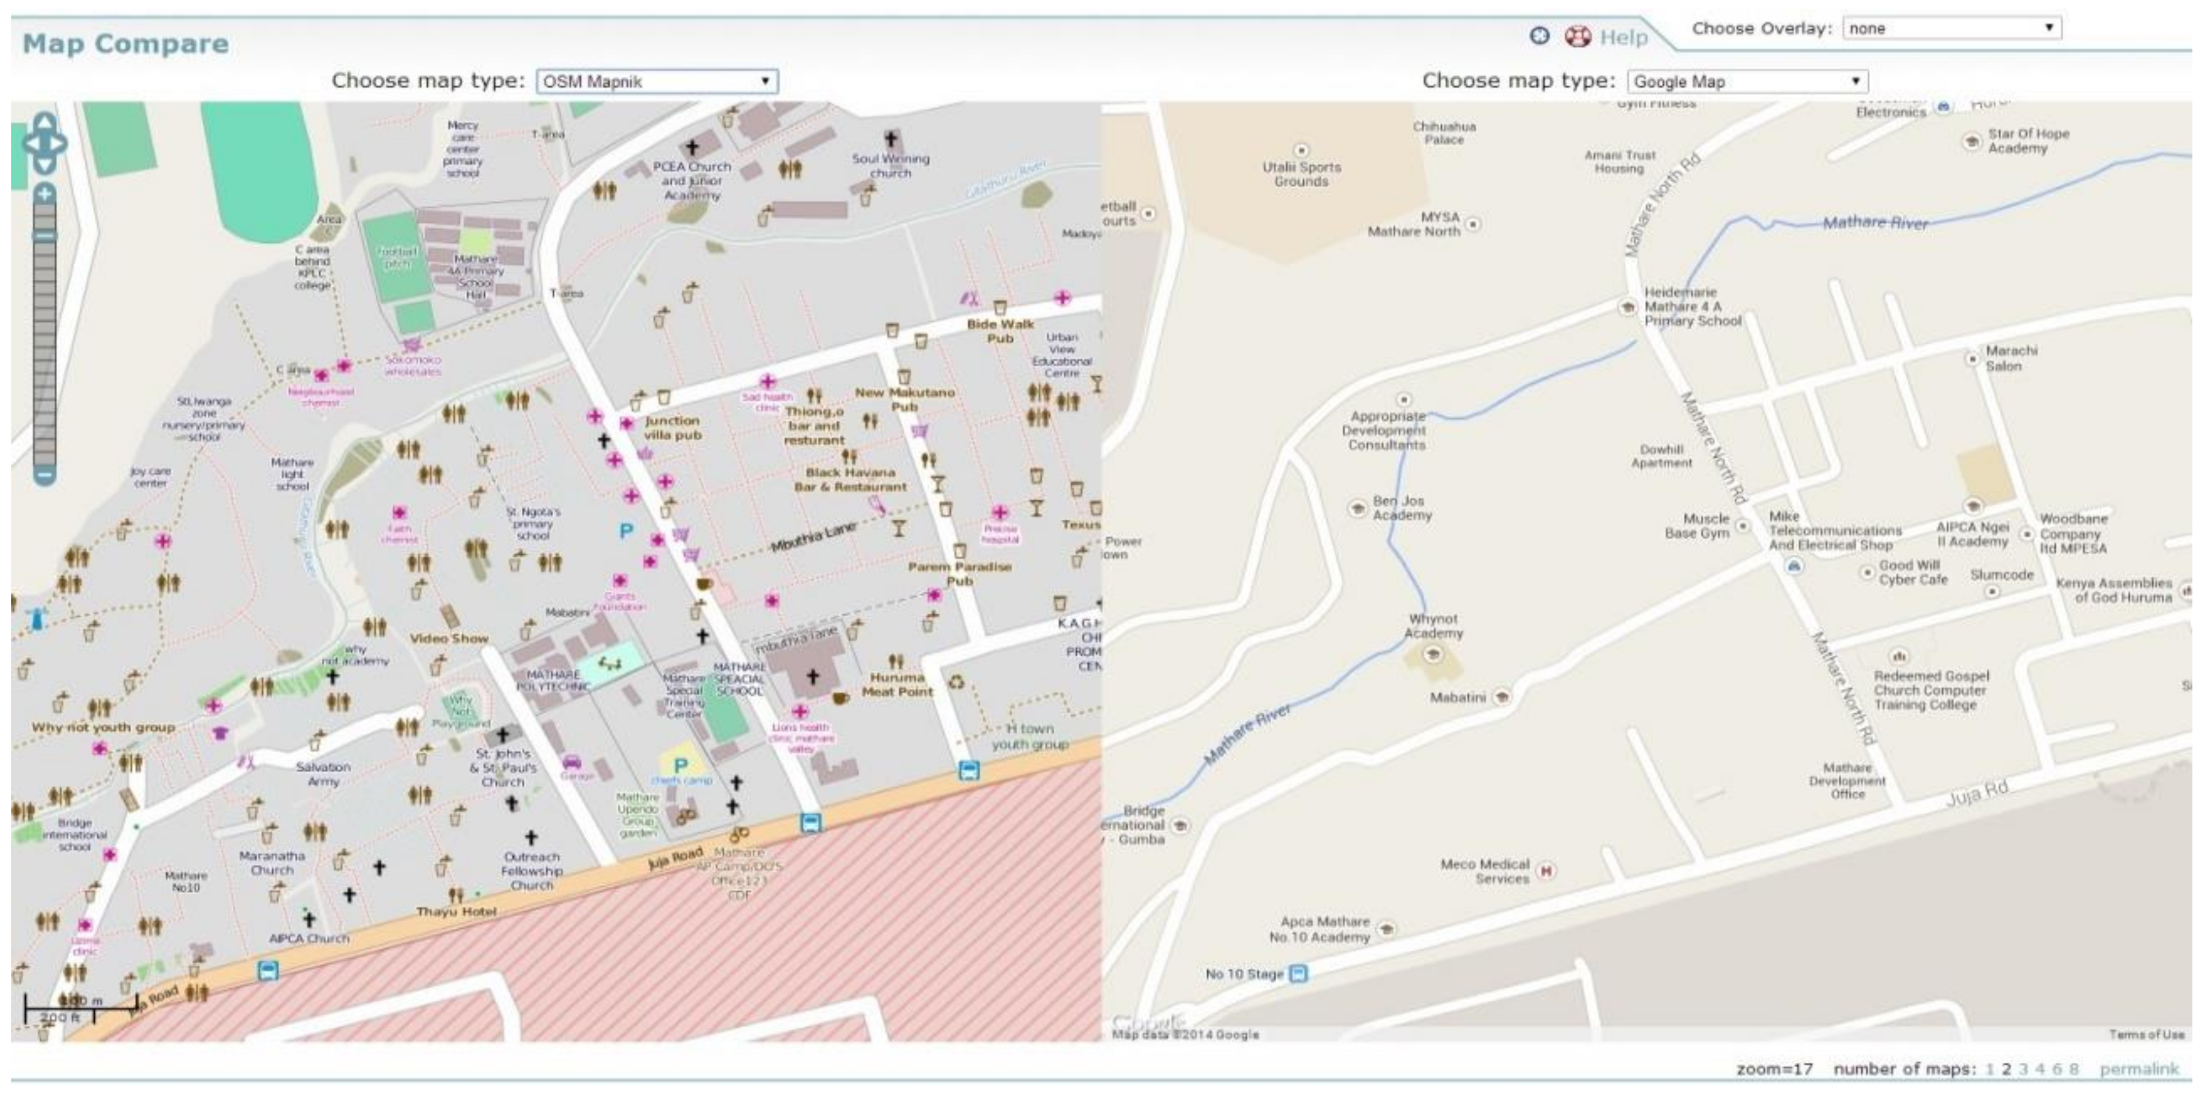
Task: Click the permalink link
Action: (x=2138, y=1068)
